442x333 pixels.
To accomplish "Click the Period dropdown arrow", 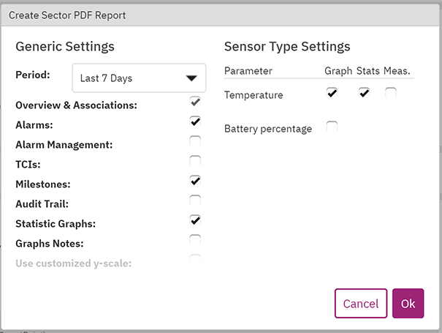I will click(191, 78).
